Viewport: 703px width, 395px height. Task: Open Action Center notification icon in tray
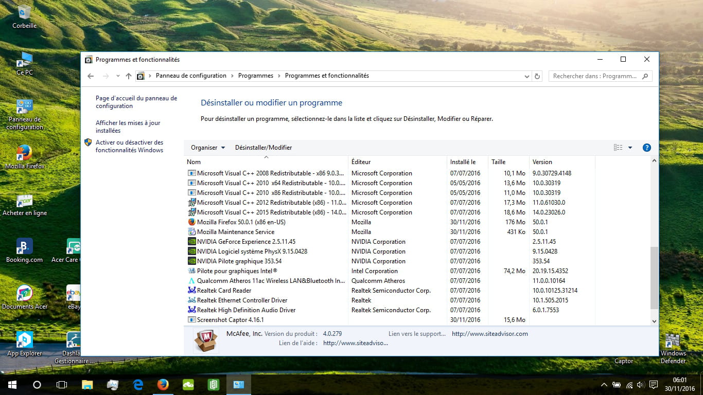point(654,385)
